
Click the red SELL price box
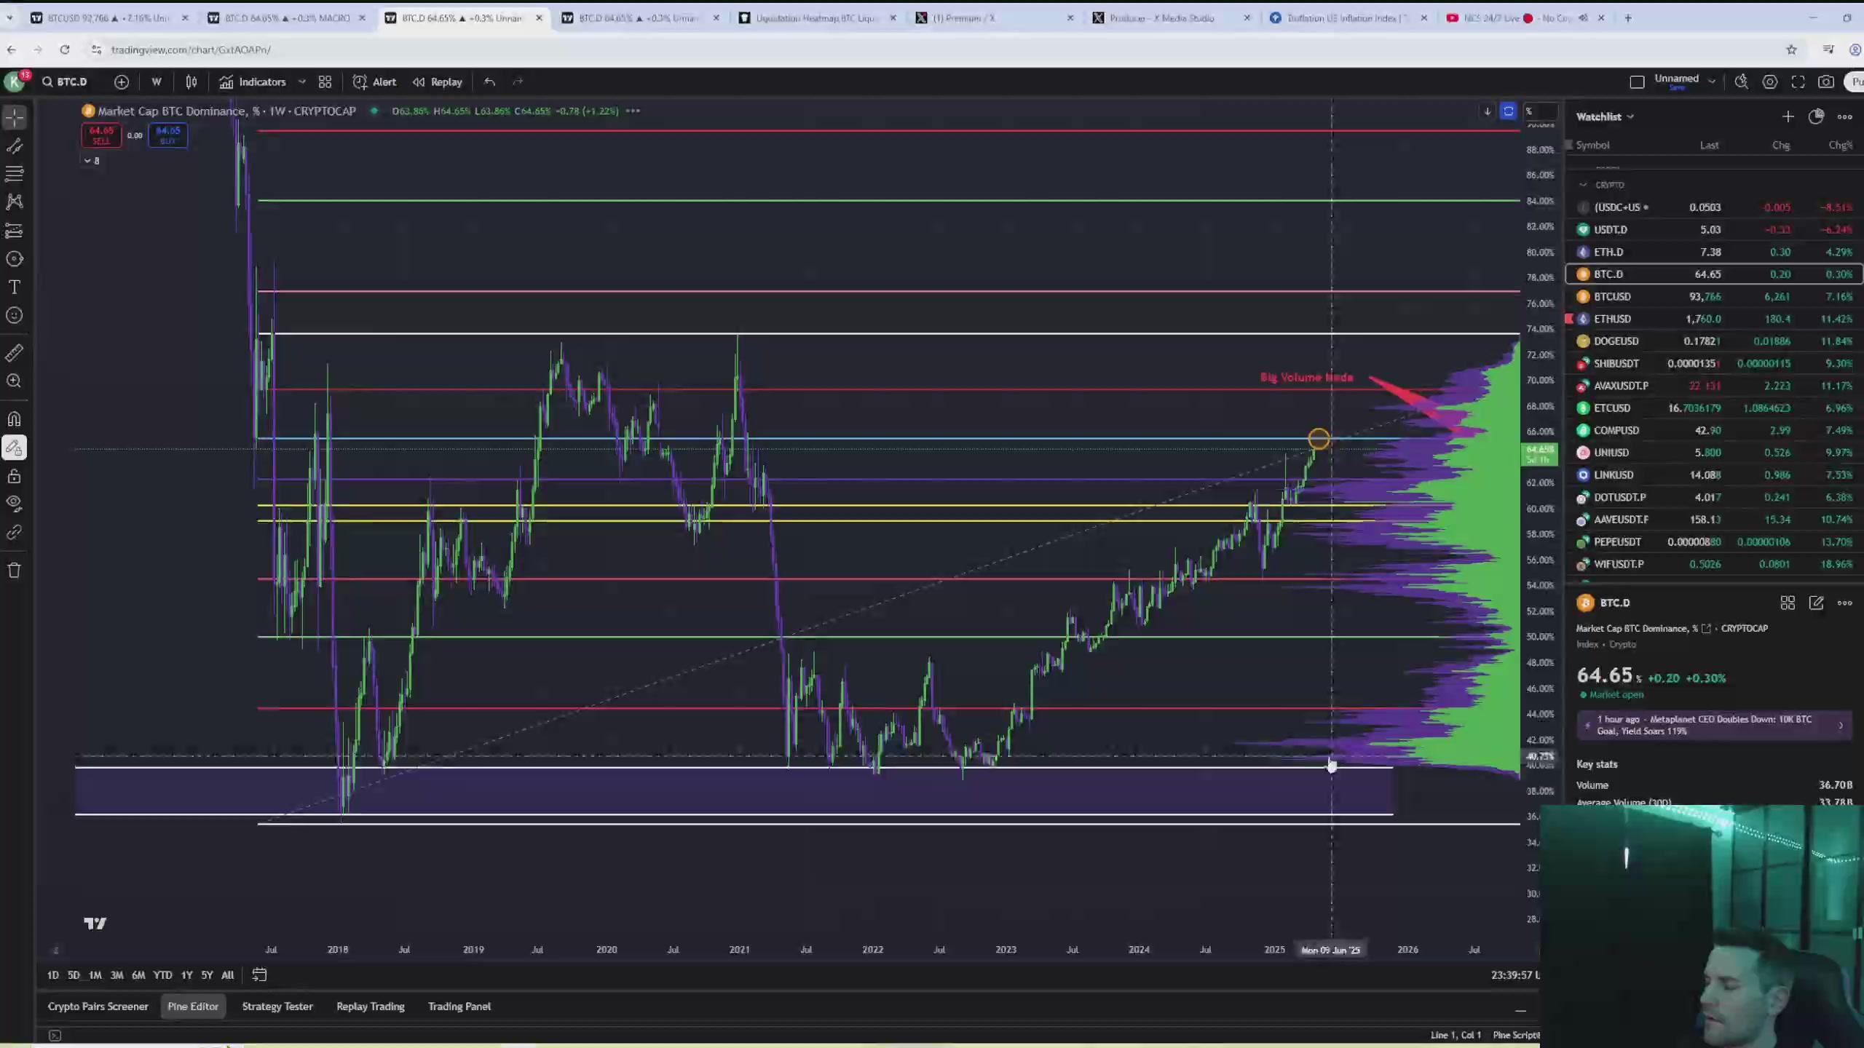[x=101, y=135]
